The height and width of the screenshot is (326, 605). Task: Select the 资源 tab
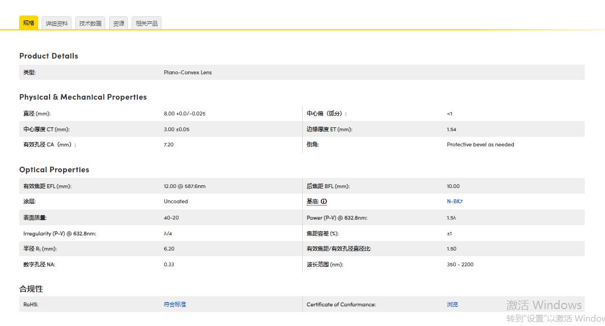(118, 23)
